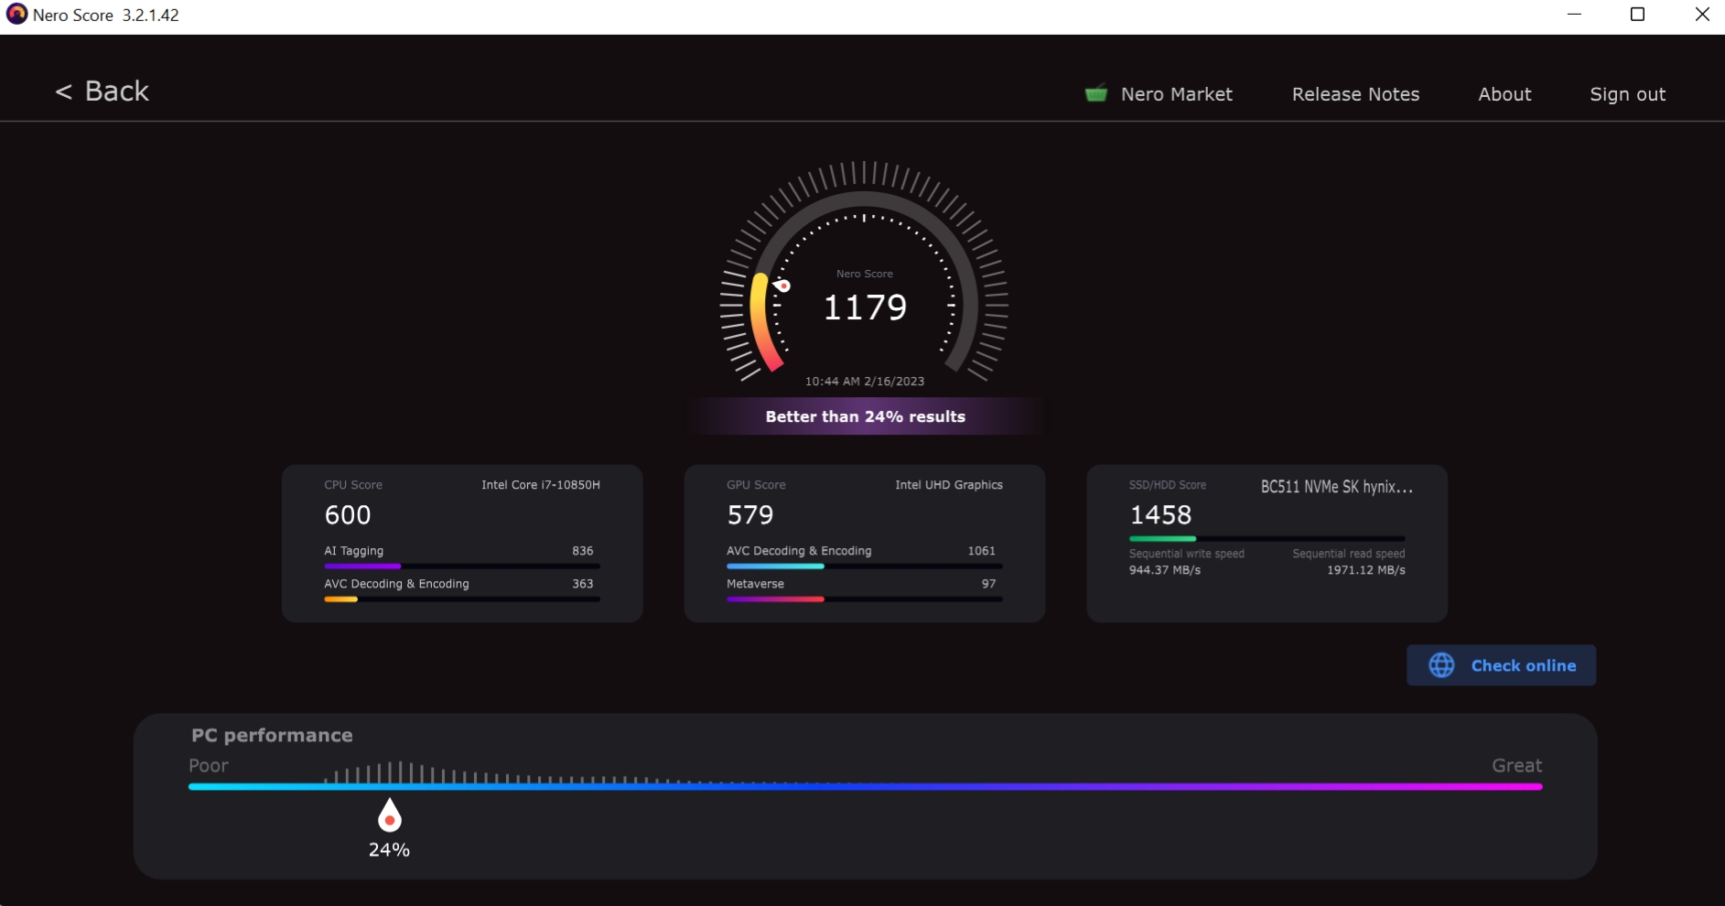Click the 24% droplet marker
1725x906 pixels.
(x=390, y=814)
